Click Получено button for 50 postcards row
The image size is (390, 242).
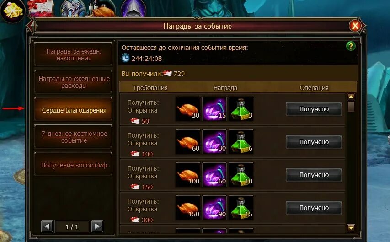pyautogui.click(x=314, y=109)
